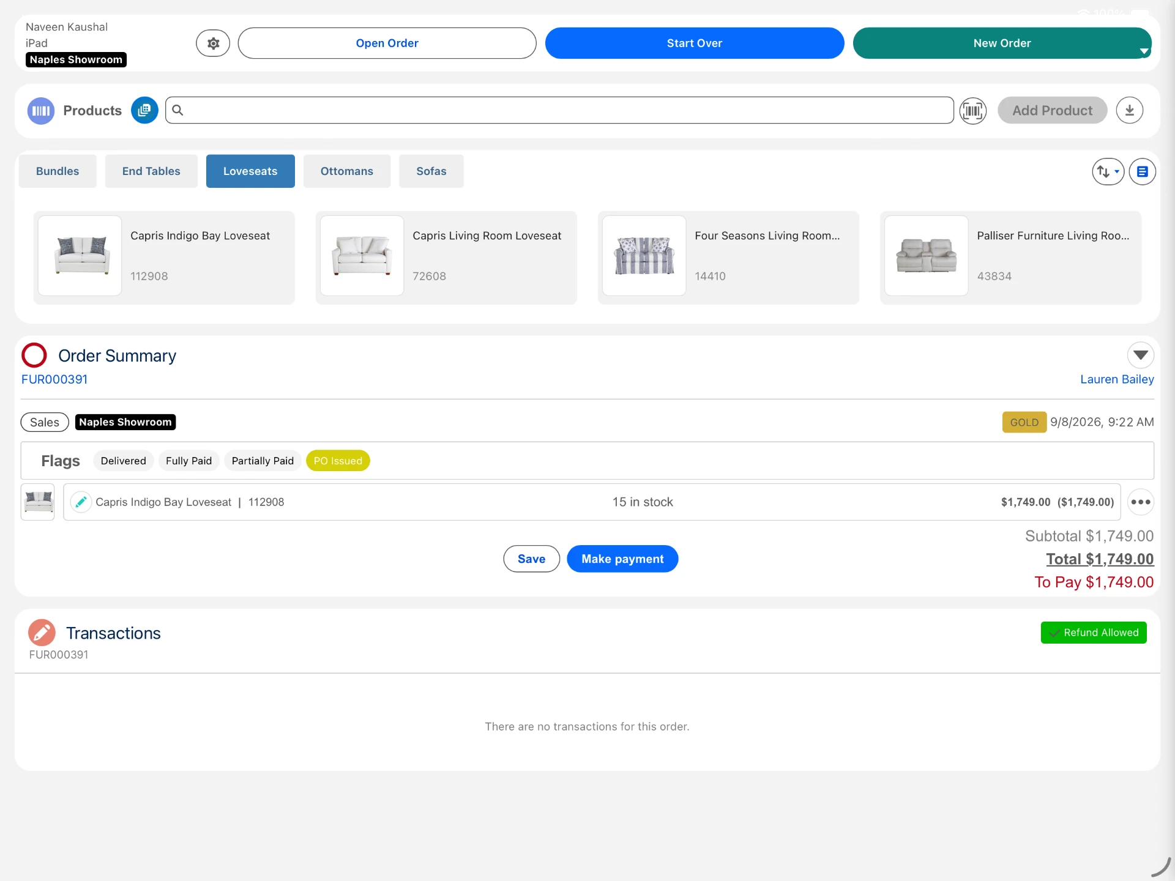Collapse Order Summary with triangle arrow

click(x=1140, y=355)
